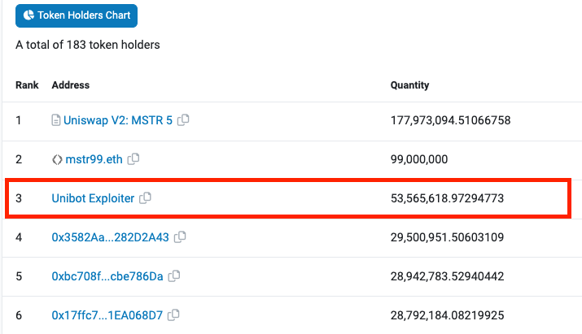This screenshot has width=582, height=334.
Task: Click the ENS icon beside mstr99.eth
Action: (x=57, y=159)
